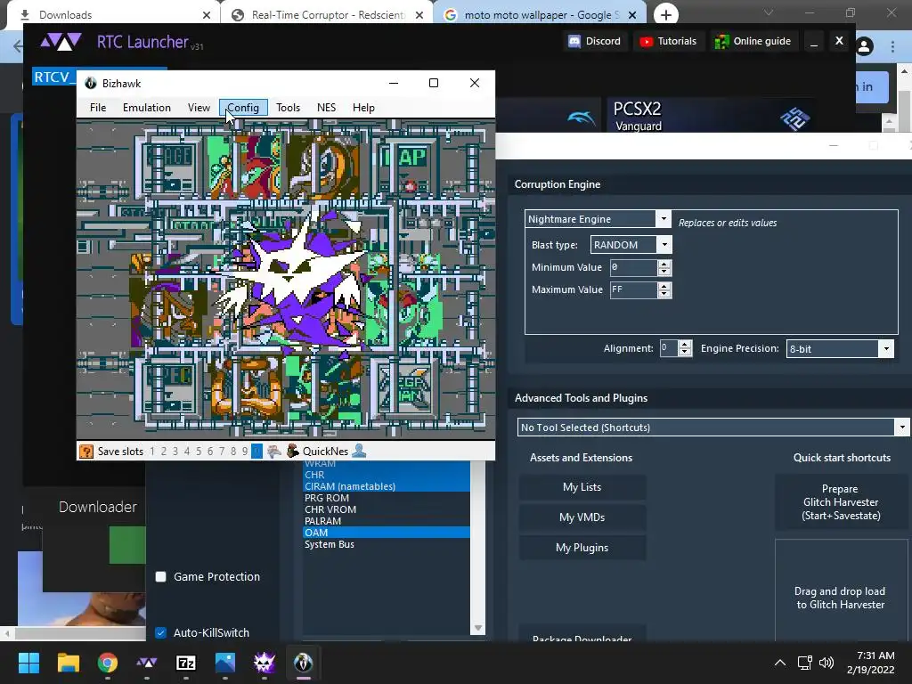
Task: Click the My Plugins button
Action: (x=582, y=548)
